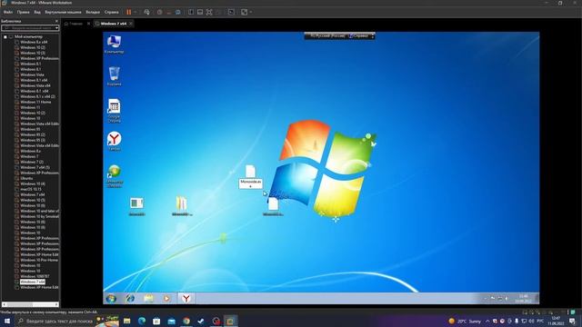
Task: Select the Computer desktop icon in guest
Action: 114,45
